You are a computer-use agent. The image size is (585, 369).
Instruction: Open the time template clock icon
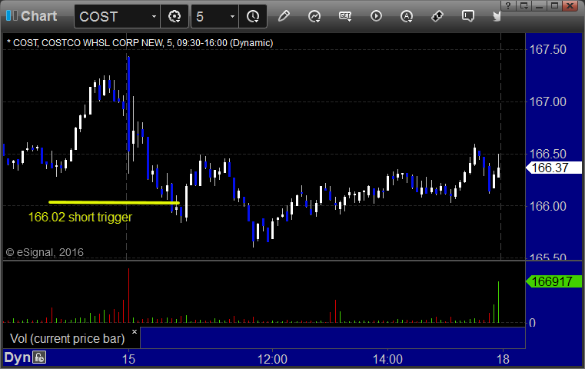click(x=253, y=16)
